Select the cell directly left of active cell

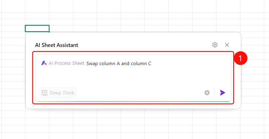coord(13,28)
